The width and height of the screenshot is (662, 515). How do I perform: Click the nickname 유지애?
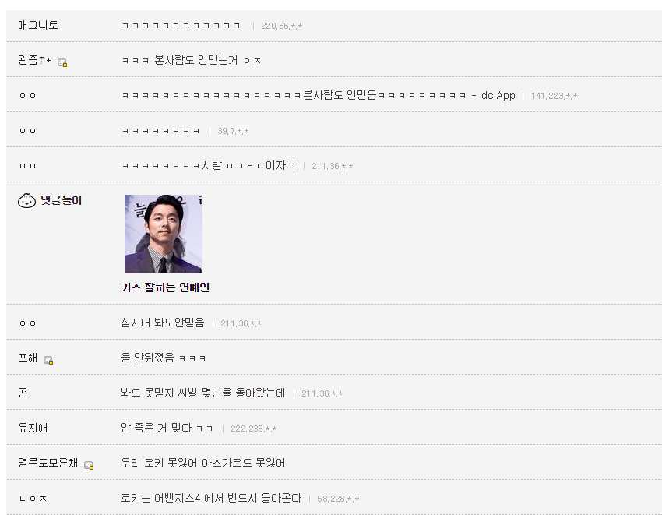(33, 428)
